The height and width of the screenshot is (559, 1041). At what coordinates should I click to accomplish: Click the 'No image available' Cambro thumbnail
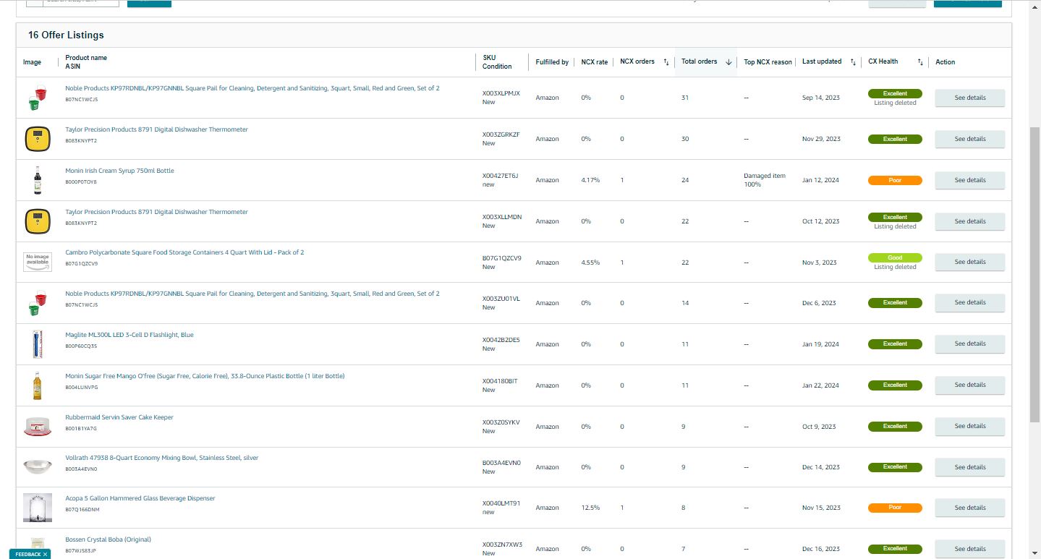(x=38, y=262)
